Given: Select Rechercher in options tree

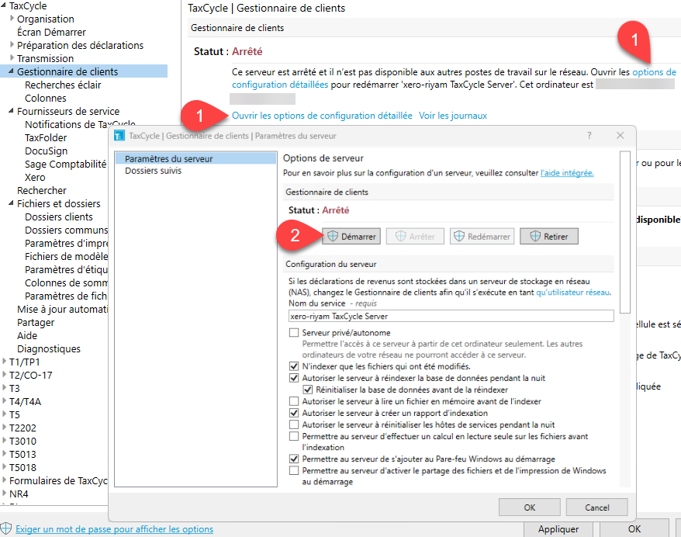Looking at the screenshot, I should pyautogui.click(x=42, y=190).
